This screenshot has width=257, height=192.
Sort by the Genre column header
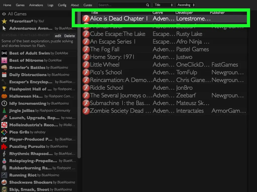(158, 13)
